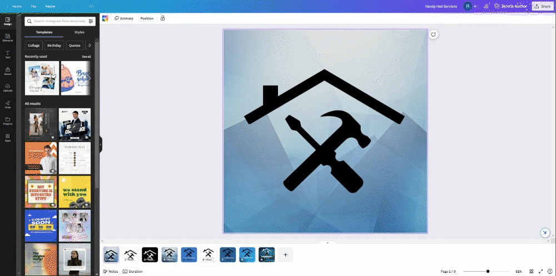Open the Draw tool panel

(x=7, y=104)
